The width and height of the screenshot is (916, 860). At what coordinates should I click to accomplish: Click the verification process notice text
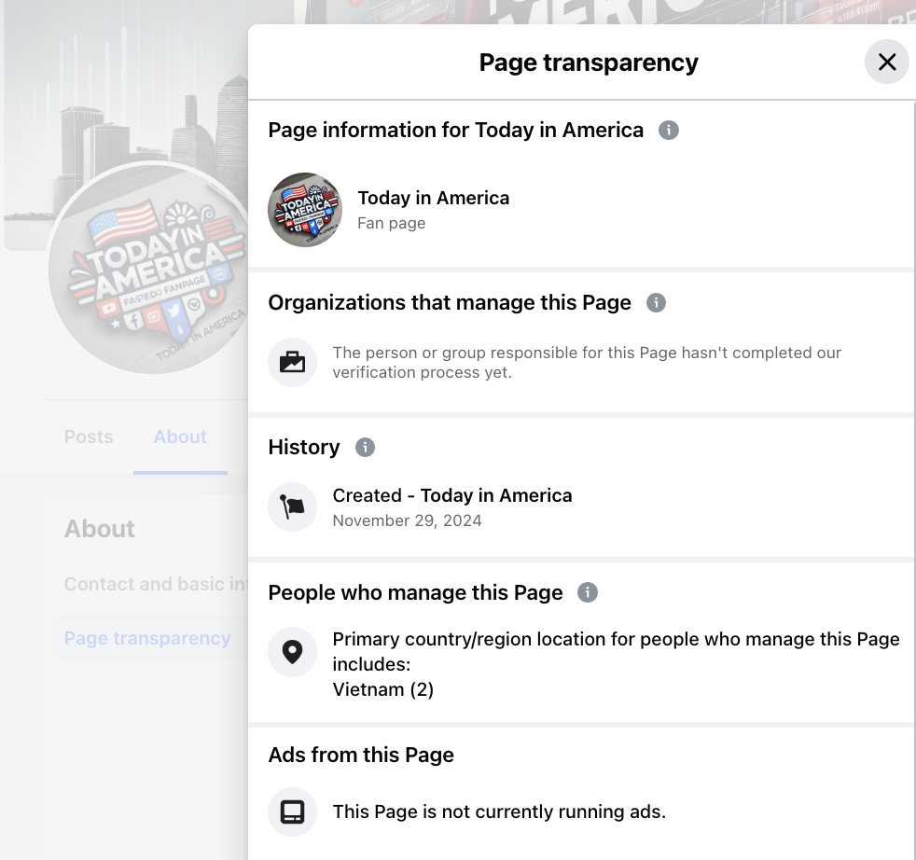click(x=587, y=362)
